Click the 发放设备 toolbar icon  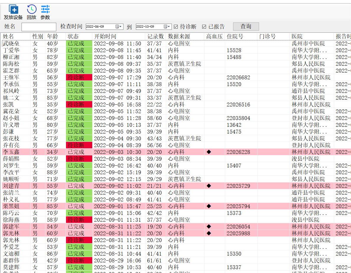(x=13, y=10)
